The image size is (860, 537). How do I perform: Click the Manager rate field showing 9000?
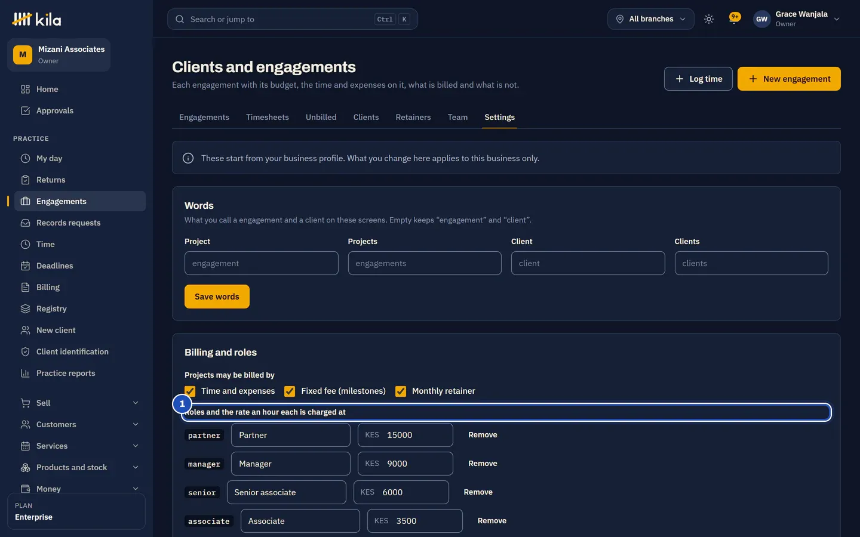405,464
